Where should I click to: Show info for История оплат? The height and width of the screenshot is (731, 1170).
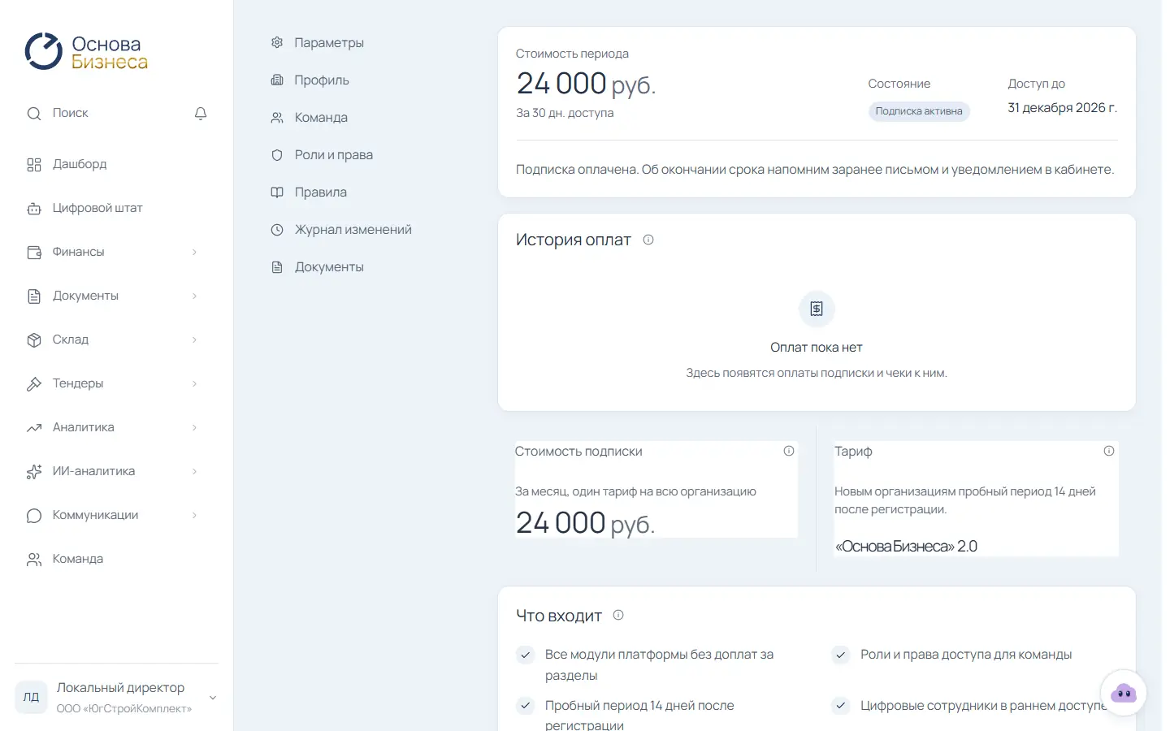648,240
